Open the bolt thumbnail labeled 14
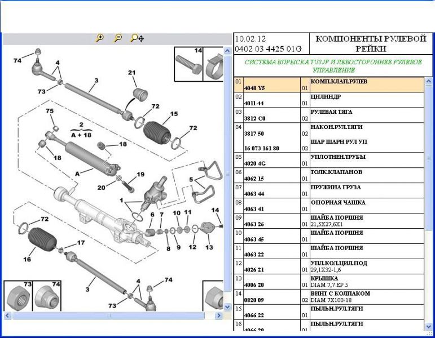Viewport: 435px width, 338px height. tap(188, 64)
